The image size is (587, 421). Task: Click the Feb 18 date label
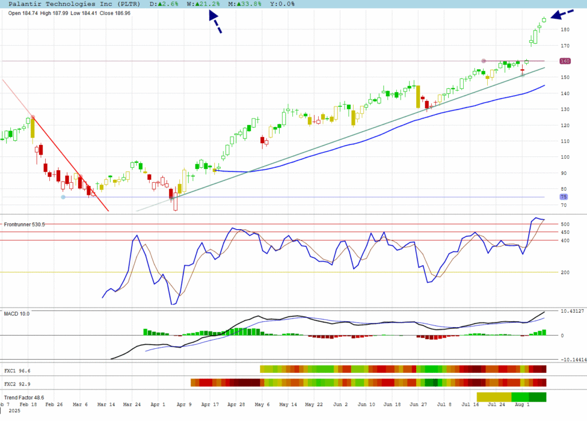[28, 404]
